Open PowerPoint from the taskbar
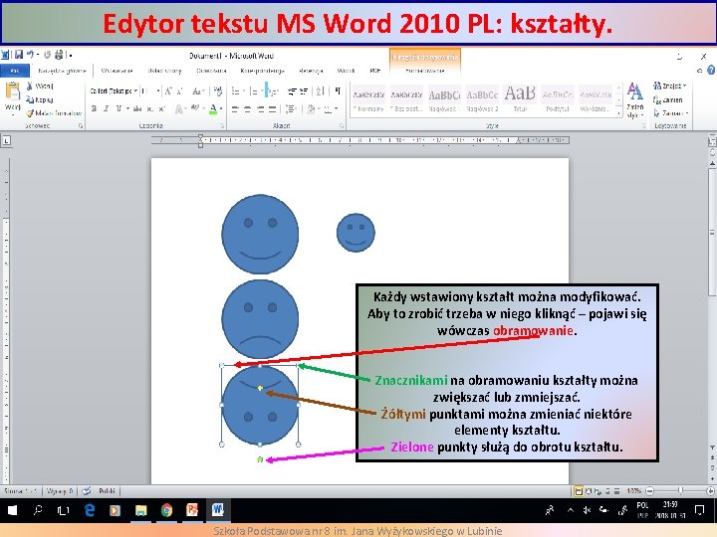 (x=192, y=510)
